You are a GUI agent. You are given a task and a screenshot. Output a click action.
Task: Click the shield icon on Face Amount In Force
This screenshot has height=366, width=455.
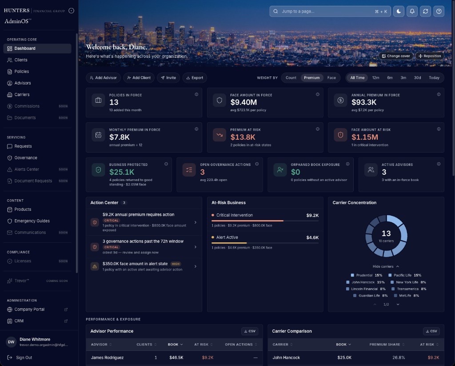click(220, 100)
